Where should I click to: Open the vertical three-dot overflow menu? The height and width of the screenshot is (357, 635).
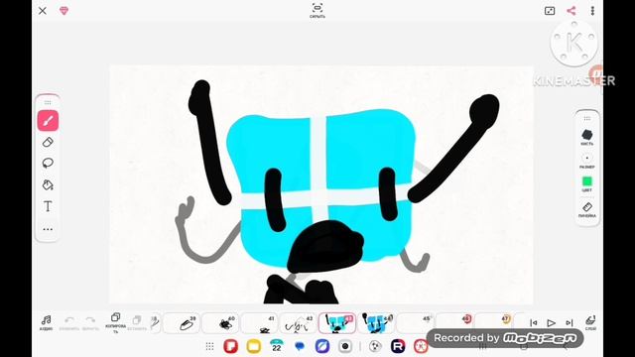click(592, 11)
